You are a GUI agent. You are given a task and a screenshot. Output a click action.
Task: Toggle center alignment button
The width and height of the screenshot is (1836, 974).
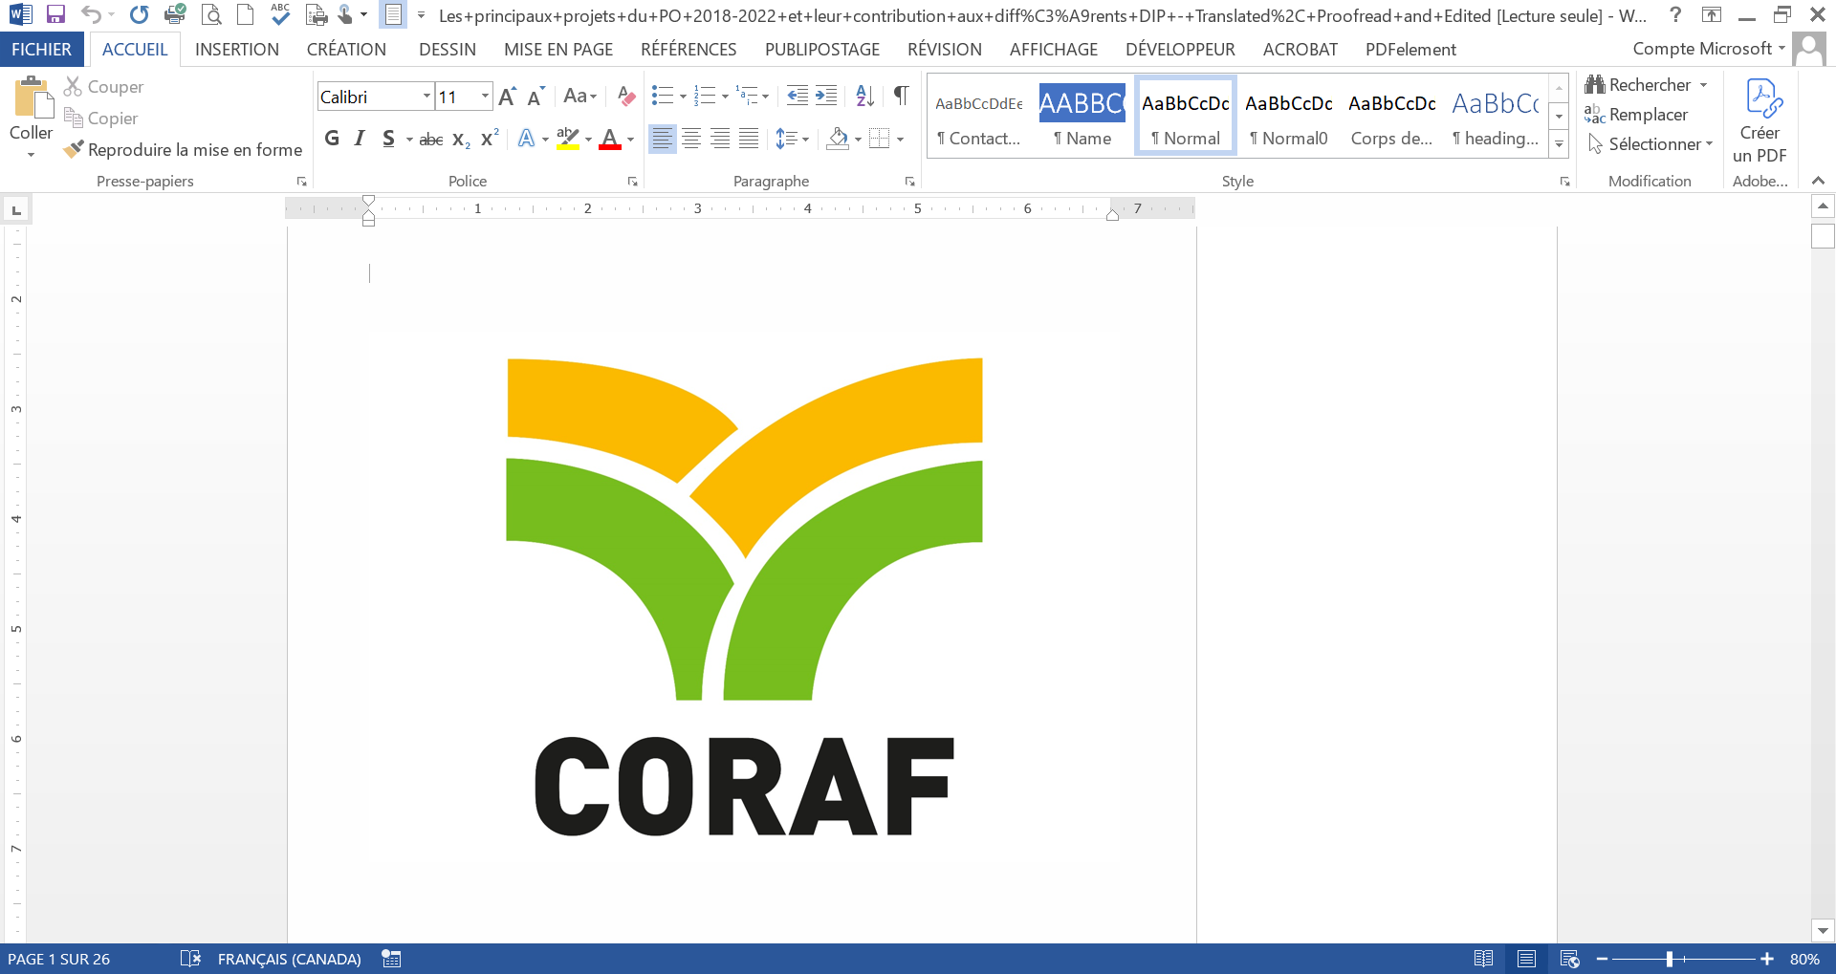pos(691,140)
